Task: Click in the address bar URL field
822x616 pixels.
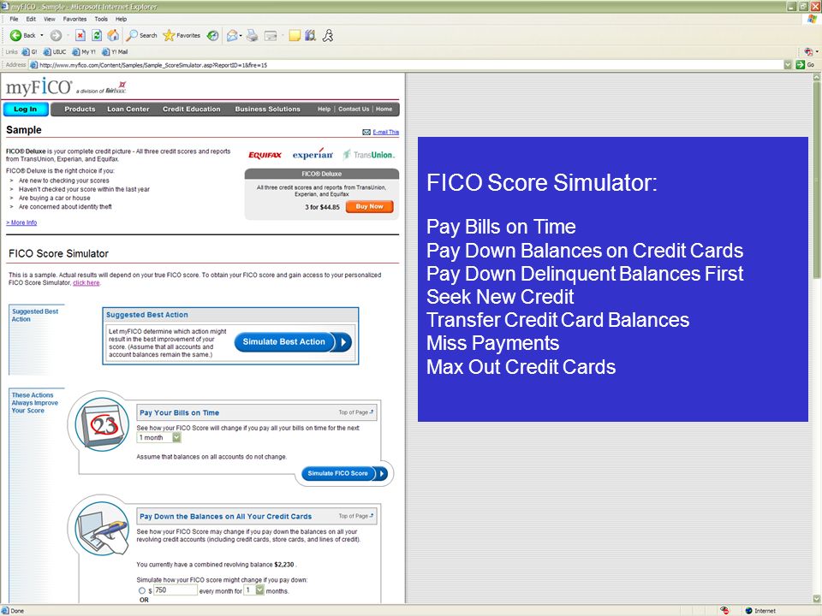Action: tap(406, 65)
